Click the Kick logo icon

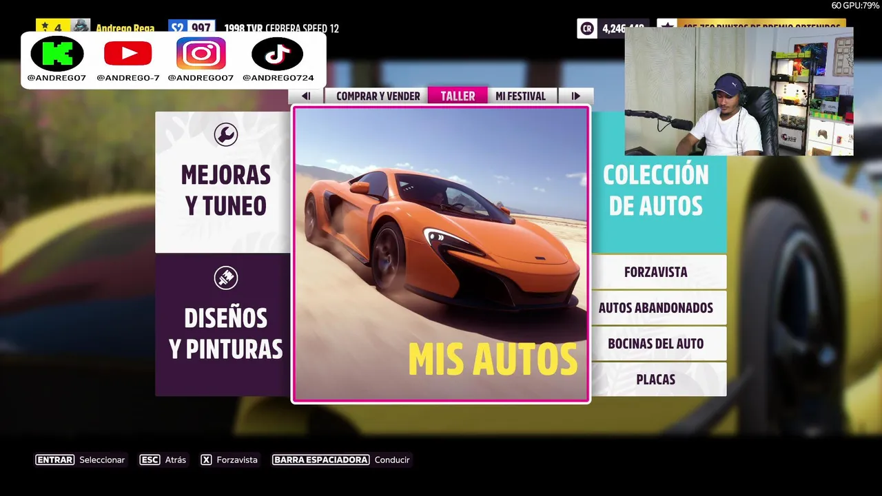click(x=57, y=54)
